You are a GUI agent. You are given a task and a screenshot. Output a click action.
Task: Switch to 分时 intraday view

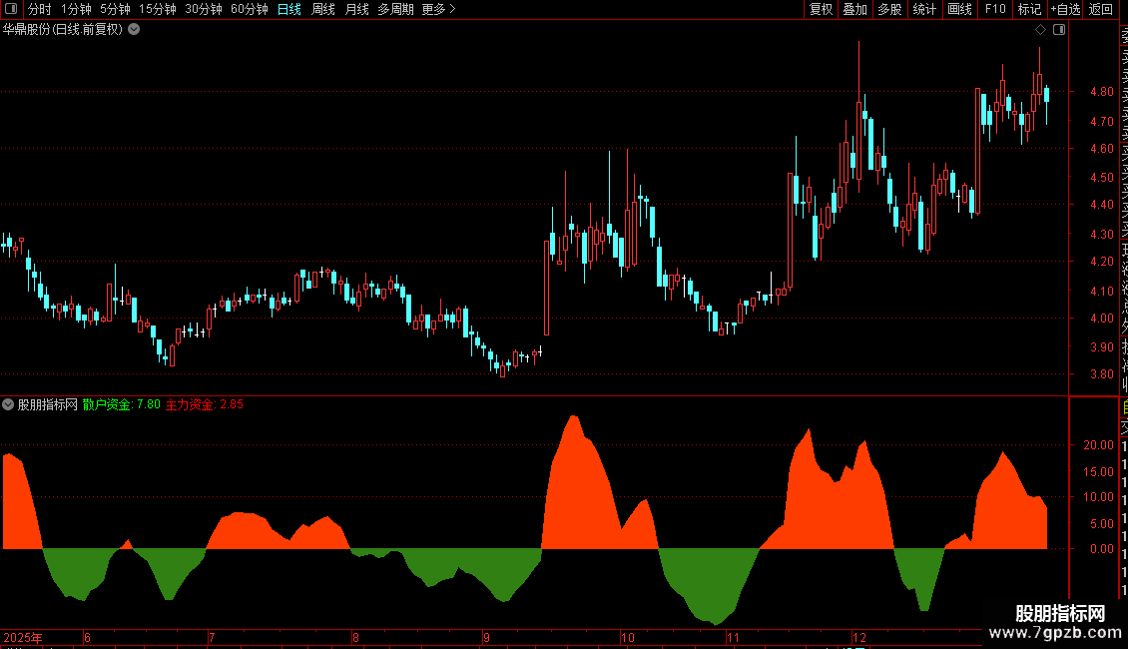click(40, 9)
